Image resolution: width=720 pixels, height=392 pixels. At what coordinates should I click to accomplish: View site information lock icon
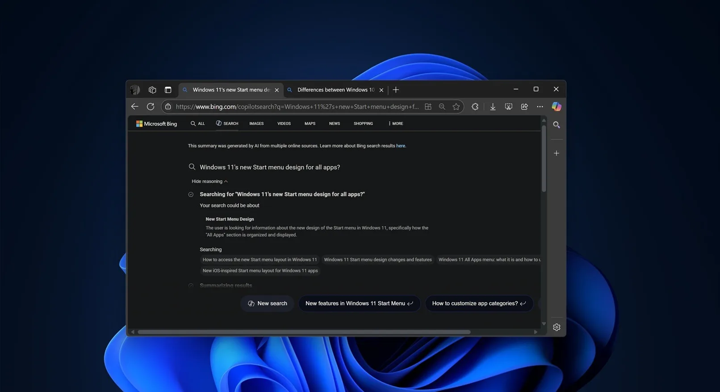click(x=168, y=106)
